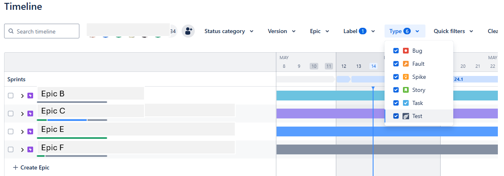This screenshot has height=176, width=504.
Task: Click the red Bug type icon
Action: [406, 51]
